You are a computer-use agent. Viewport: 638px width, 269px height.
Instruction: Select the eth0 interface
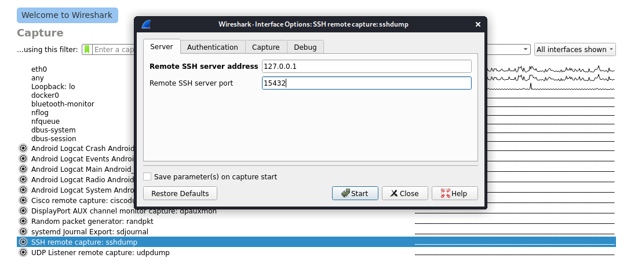[x=39, y=69]
